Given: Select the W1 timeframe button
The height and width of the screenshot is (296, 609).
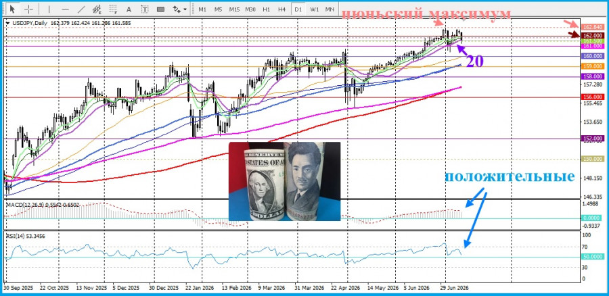Looking at the screenshot, I should click(x=314, y=9).
